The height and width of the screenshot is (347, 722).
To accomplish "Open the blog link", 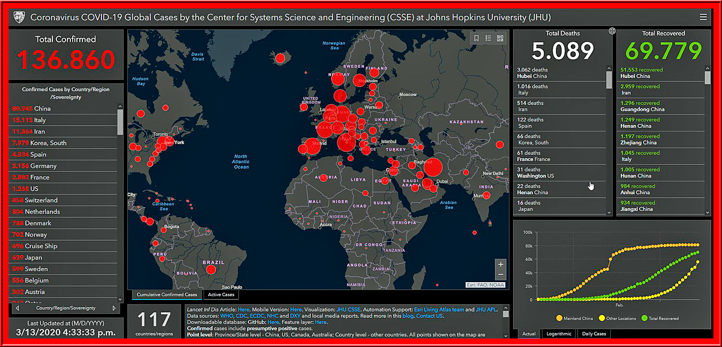I will [408, 316].
